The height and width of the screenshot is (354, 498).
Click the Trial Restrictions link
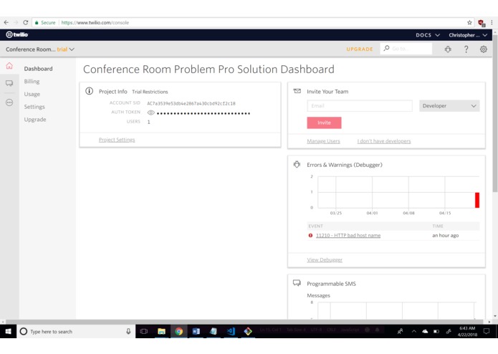point(150,92)
